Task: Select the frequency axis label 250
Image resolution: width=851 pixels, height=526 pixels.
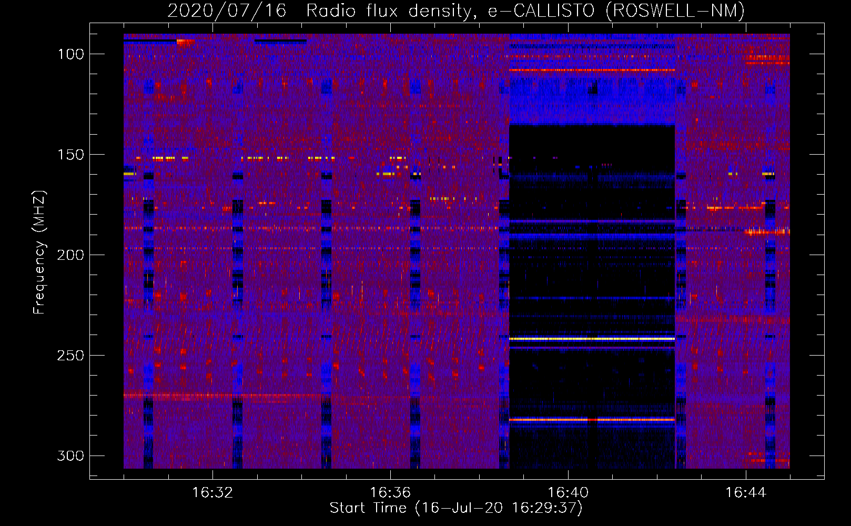Action: click(x=71, y=356)
